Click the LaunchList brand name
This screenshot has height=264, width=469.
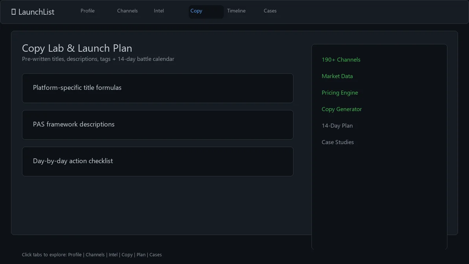tap(36, 12)
